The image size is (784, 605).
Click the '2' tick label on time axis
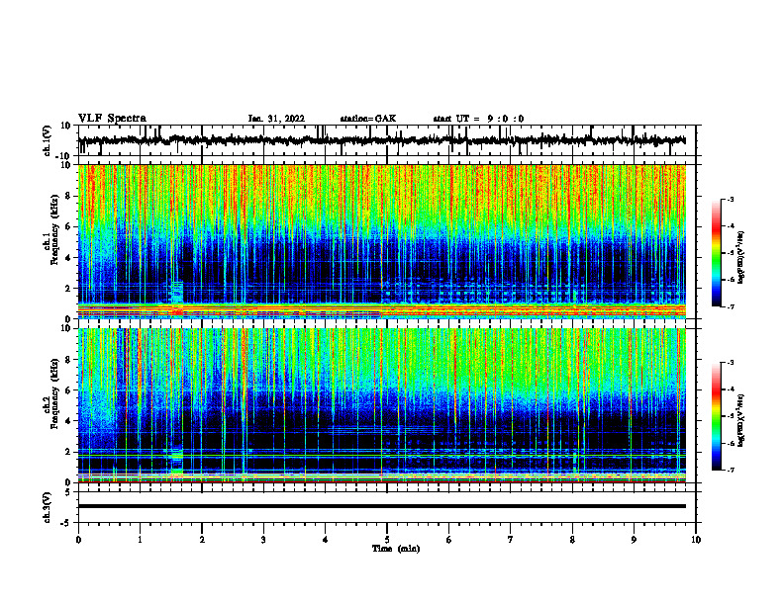pos(202,540)
